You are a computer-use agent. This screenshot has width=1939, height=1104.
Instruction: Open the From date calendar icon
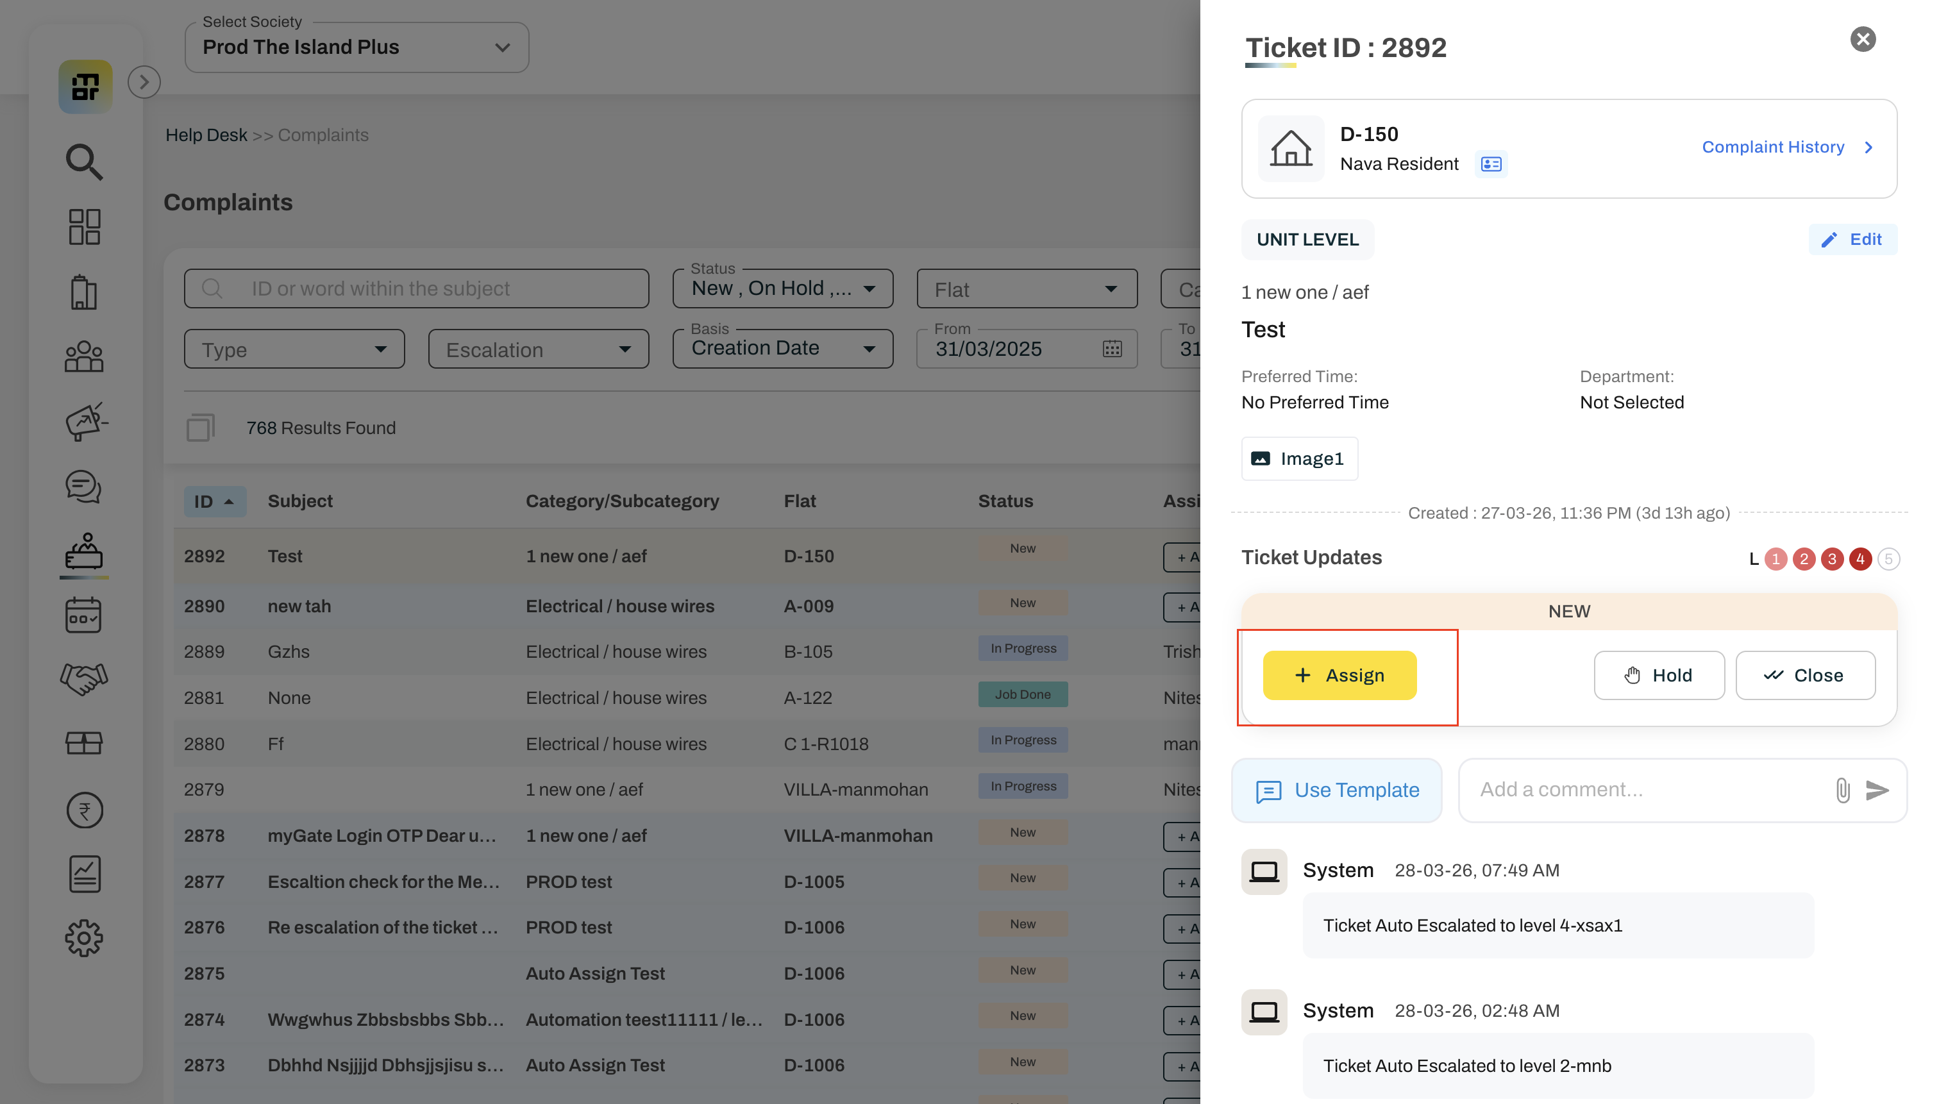click(1112, 349)
